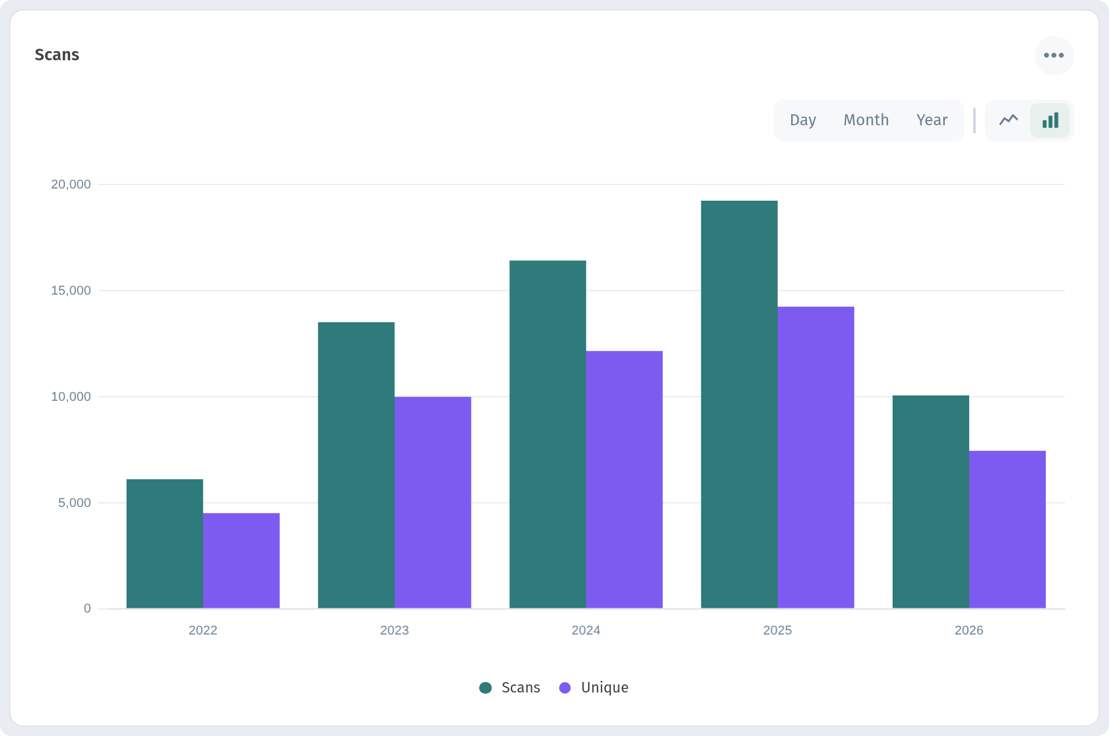Click the 2023 Scans bar
Screen dimensions: 1109x736
(356, 465)
